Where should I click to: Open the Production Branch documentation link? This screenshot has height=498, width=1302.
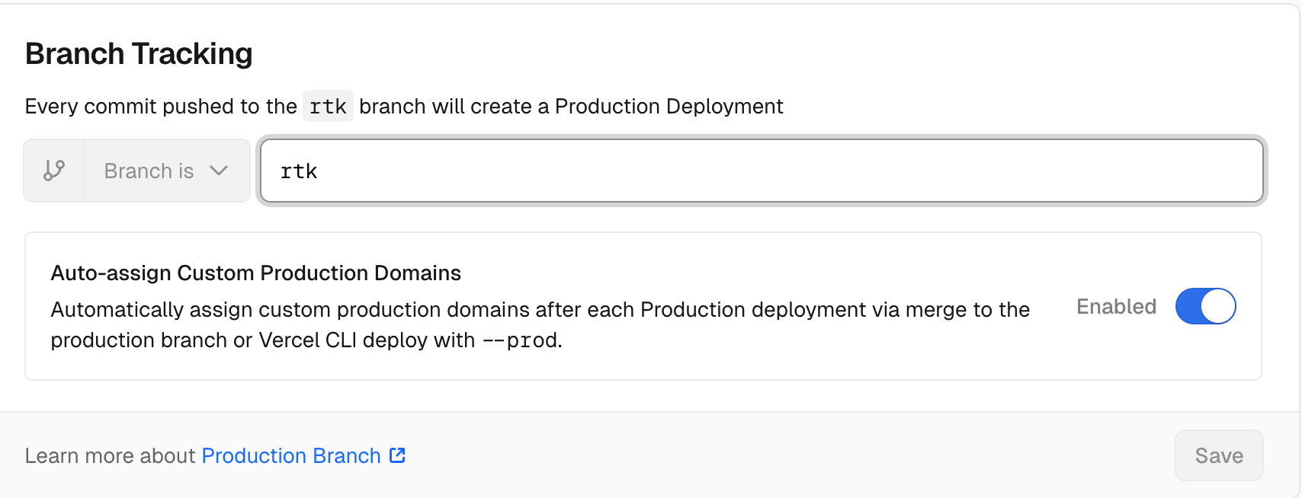pos(291,455)
